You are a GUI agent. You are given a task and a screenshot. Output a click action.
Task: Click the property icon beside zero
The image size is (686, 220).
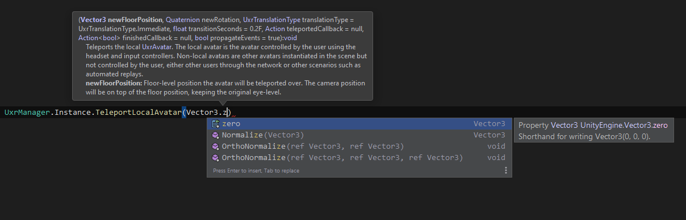coord(215,124)
